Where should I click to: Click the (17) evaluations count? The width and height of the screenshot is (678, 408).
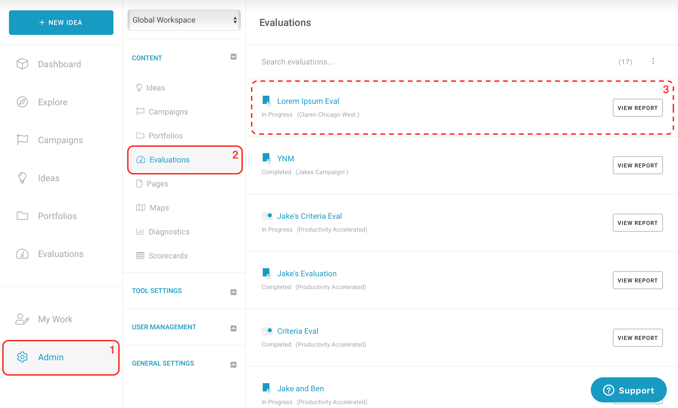point(625,62)
